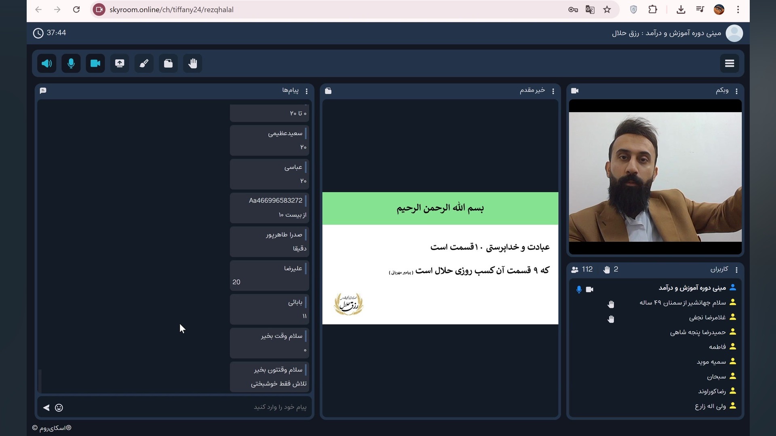Send the chat message with the arrow

(x=46, y=408)
